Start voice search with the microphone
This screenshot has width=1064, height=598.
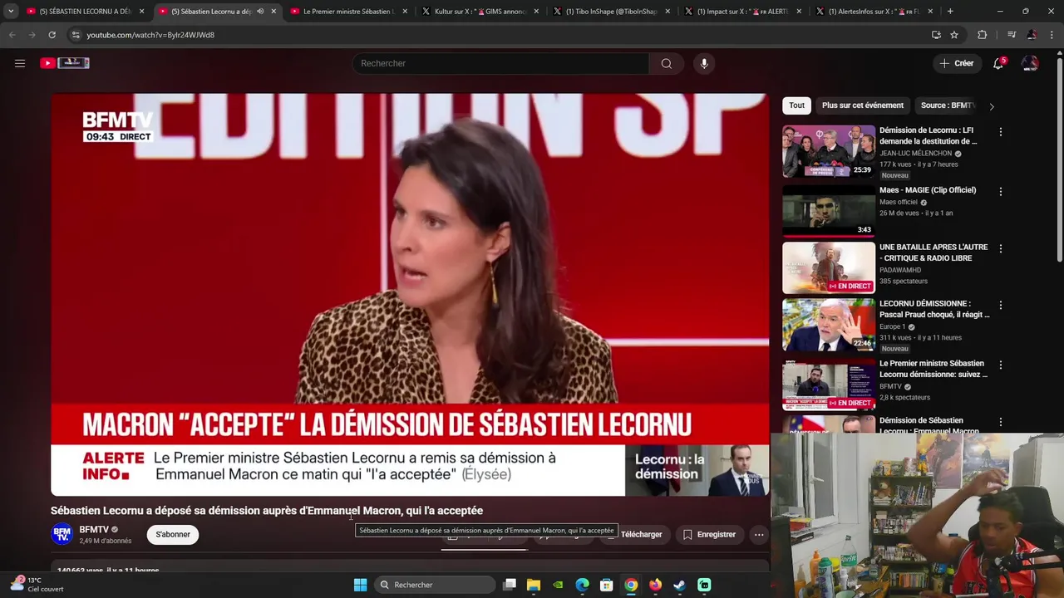tap(704, 63)
